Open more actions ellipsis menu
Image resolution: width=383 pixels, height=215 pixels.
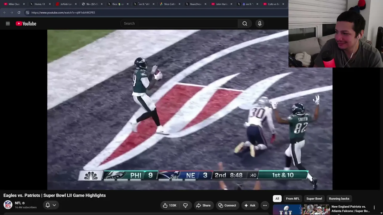[x=265, y=205]
